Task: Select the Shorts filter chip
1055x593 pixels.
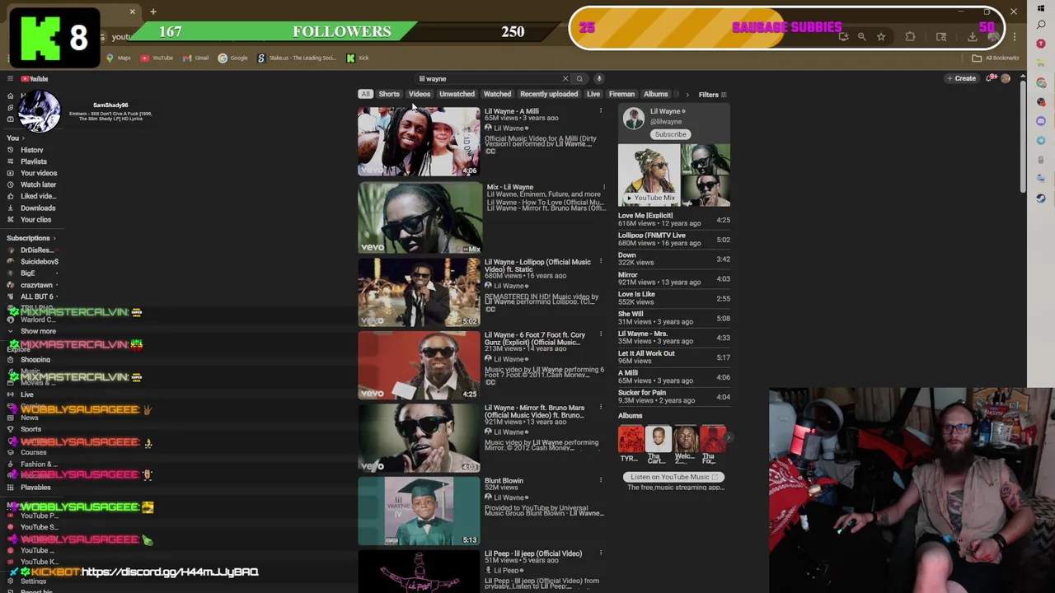Action: coord(389,95)
